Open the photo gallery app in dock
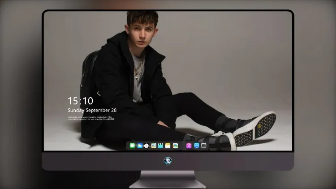The image size is (336, 189). pyautogui.click(x=175, y=146)
